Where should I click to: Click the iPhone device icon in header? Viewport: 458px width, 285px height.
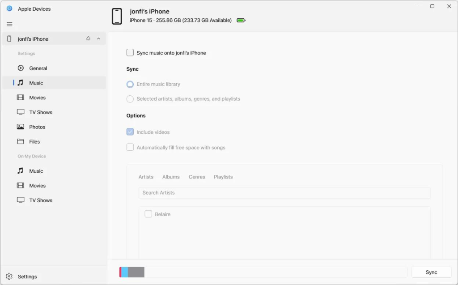[x=117, y=16]
